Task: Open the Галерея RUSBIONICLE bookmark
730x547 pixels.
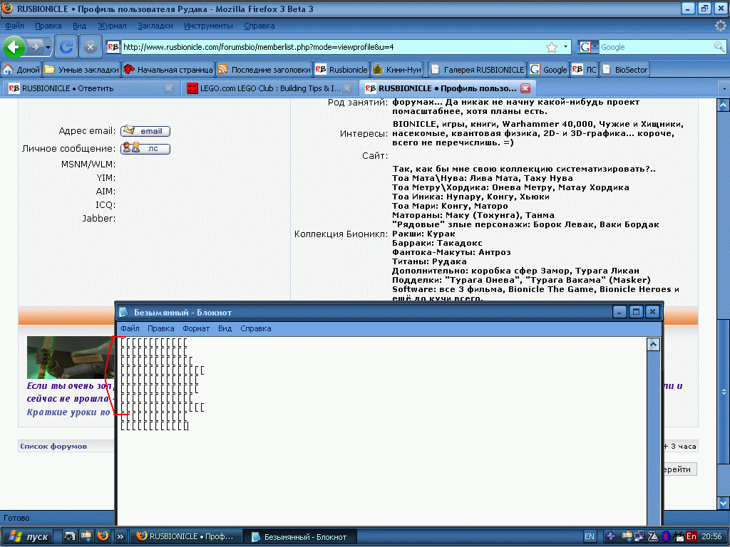Action: (477, 70)
